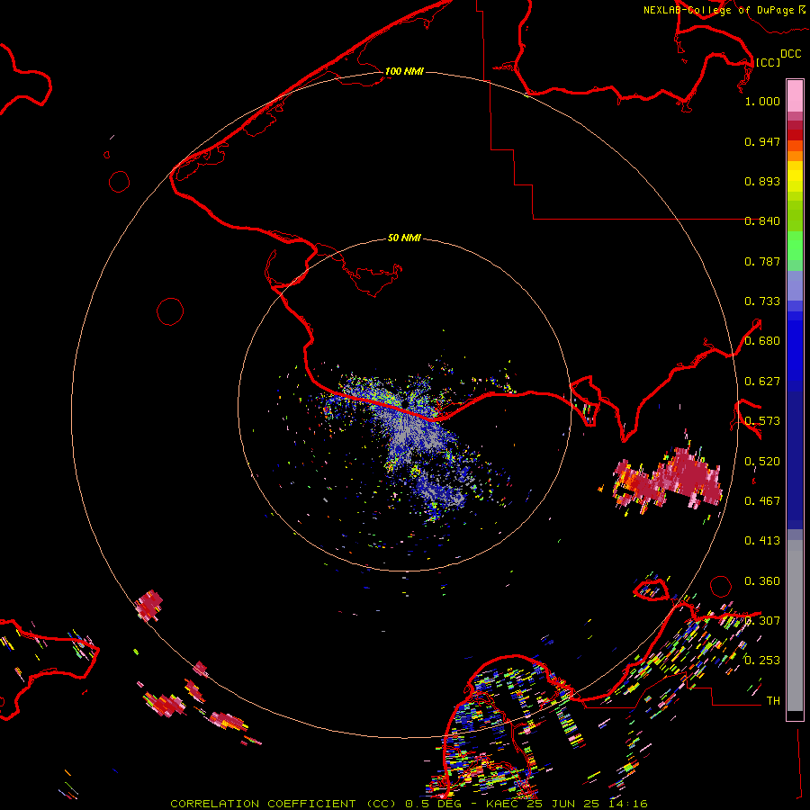
Task: Click the [CC] units label
Action: pos(768,62)
